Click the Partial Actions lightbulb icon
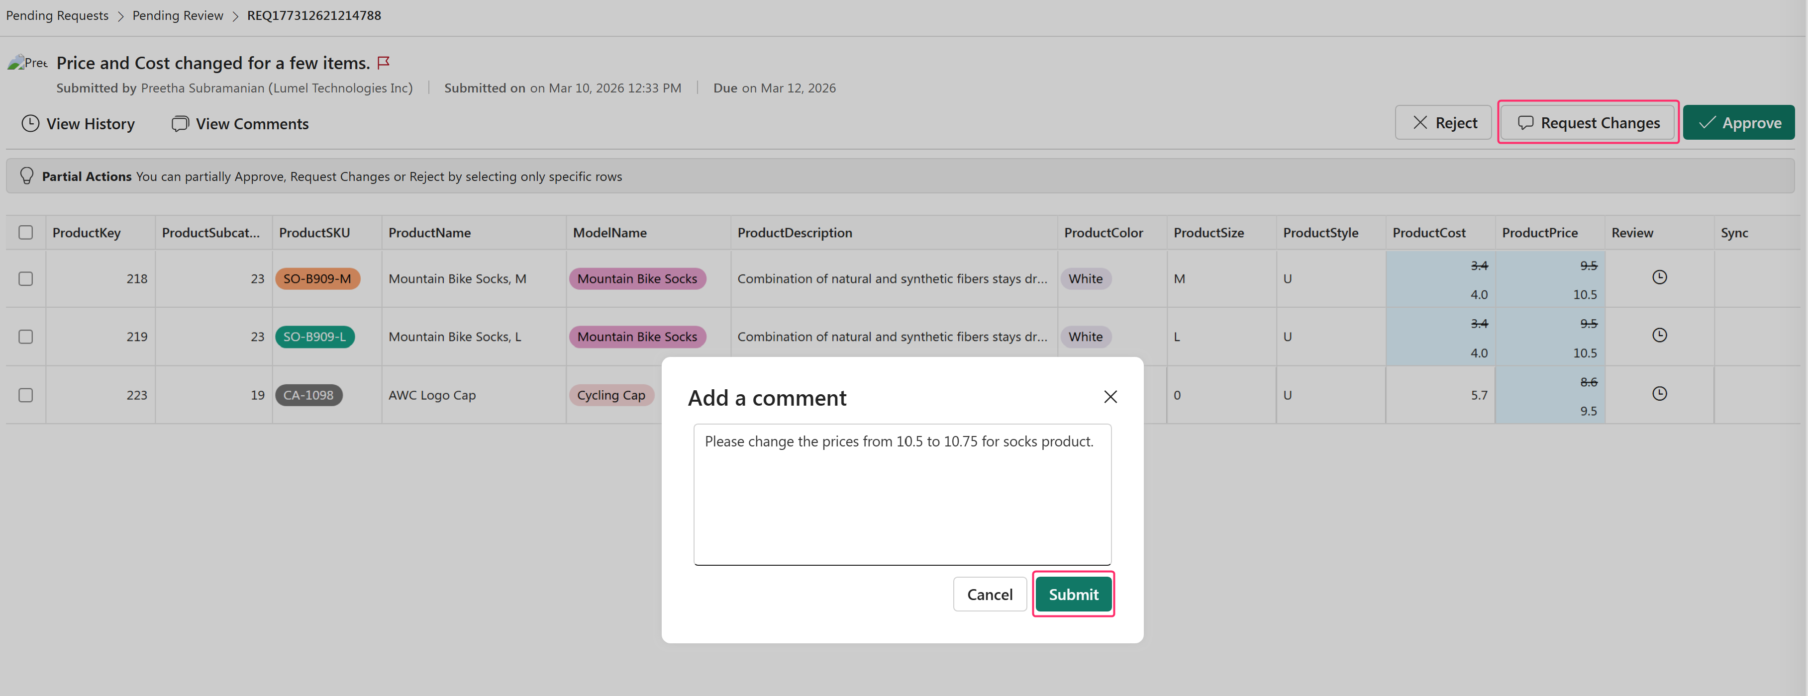Viewport: 1808px width, 696px height. point(27,175)
